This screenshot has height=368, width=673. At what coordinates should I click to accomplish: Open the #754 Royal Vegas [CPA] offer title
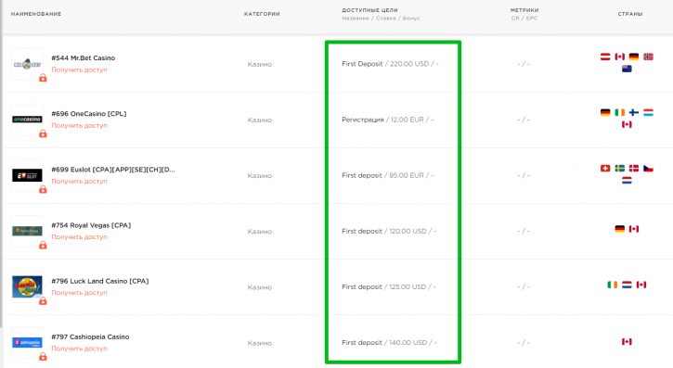point(91,225)
